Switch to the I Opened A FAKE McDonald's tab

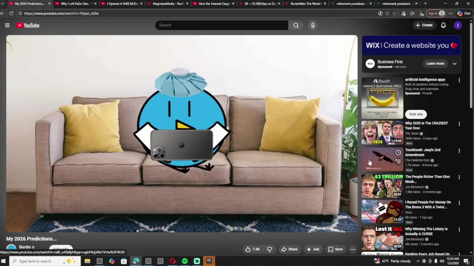pos(122,4)
